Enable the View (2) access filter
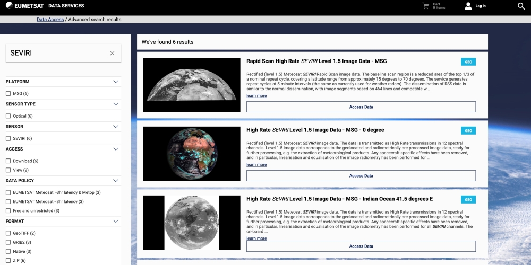The height and width of the screenshot is (265, 531). point(8,170)
